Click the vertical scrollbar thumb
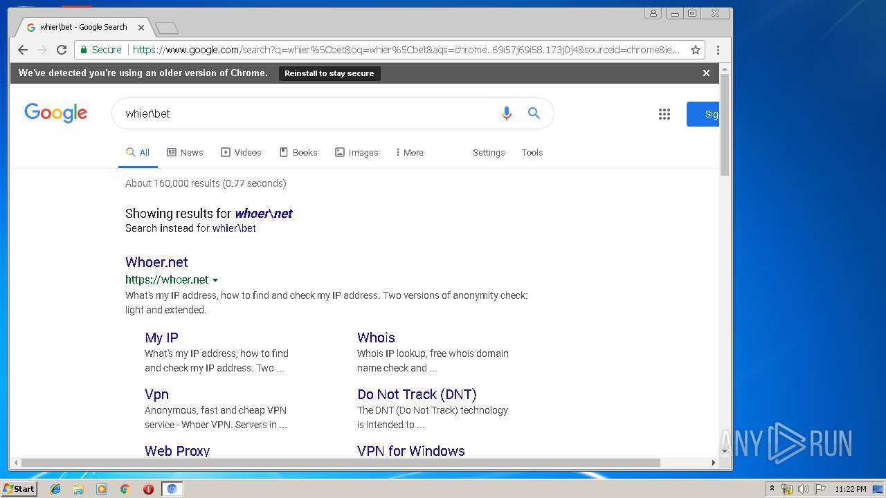This screenshot has width=886, height=498. (x=725, y=124)
